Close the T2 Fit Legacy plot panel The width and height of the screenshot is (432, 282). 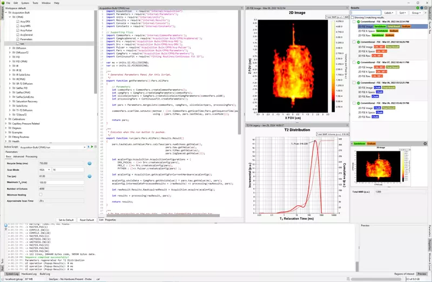[x=346, y=125]
